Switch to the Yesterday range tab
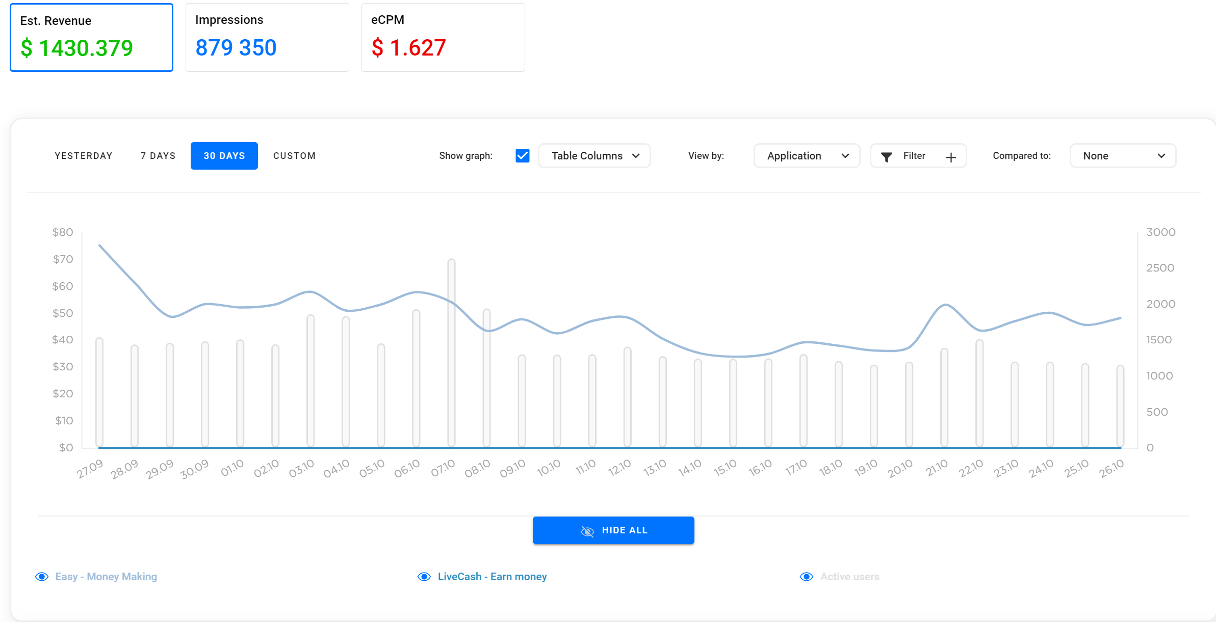This screenshot has height=622, width=1216. tap(84, 156)
